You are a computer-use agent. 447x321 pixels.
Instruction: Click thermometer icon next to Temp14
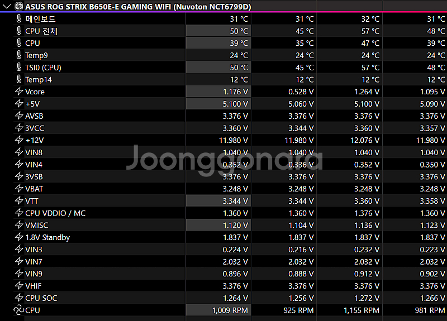click(19, 79)
